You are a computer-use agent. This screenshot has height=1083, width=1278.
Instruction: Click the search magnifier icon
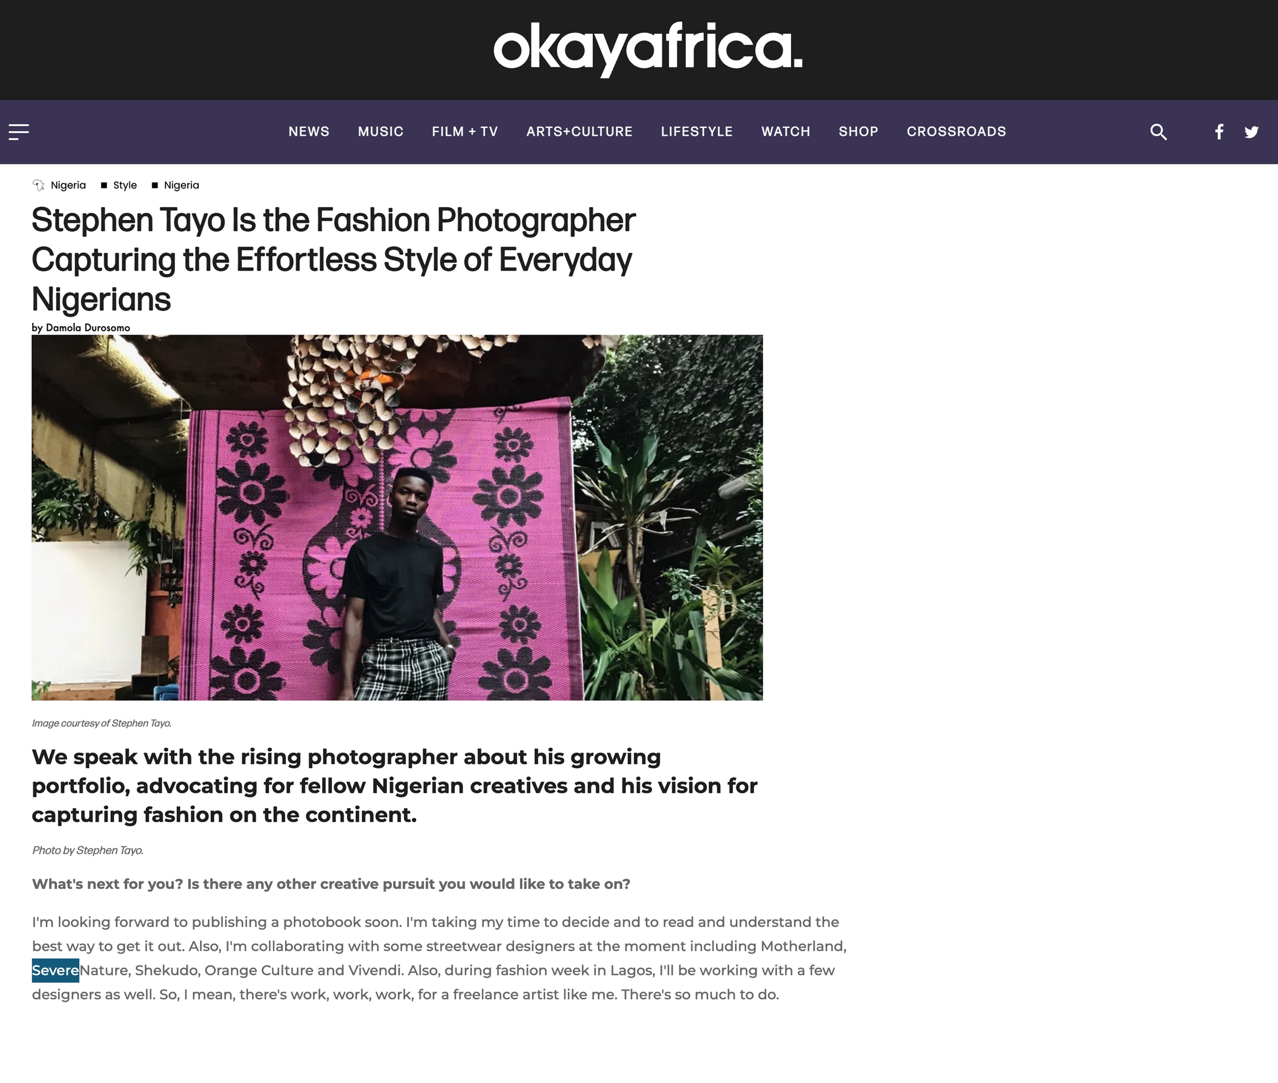1158,132
